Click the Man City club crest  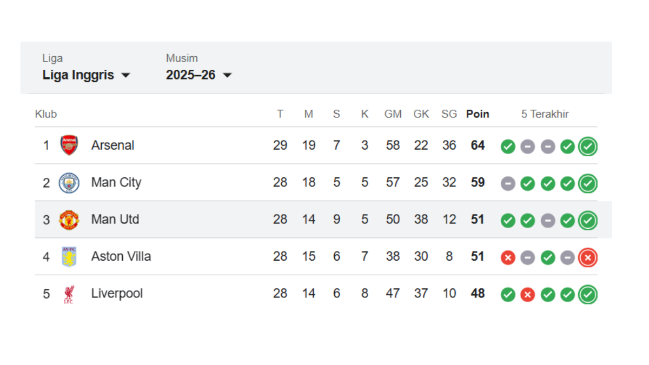[x=69, y=183]
